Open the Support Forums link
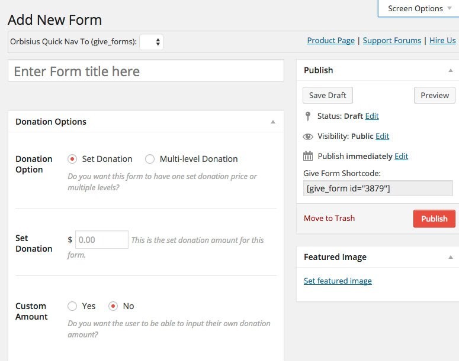459x361 pixels. pos(392,40)
